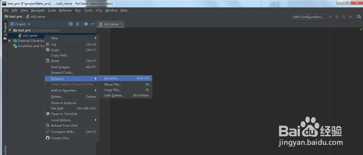Open the Code menu
Screen dimensions: 363x155
coord(52,10)
